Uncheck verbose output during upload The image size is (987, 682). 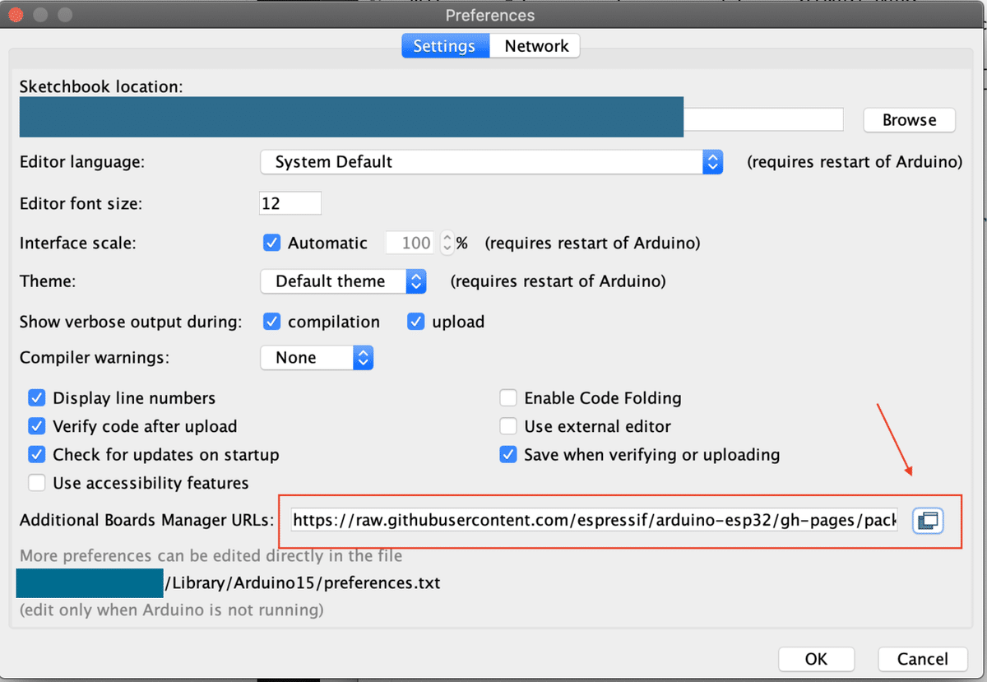point(416,322)
